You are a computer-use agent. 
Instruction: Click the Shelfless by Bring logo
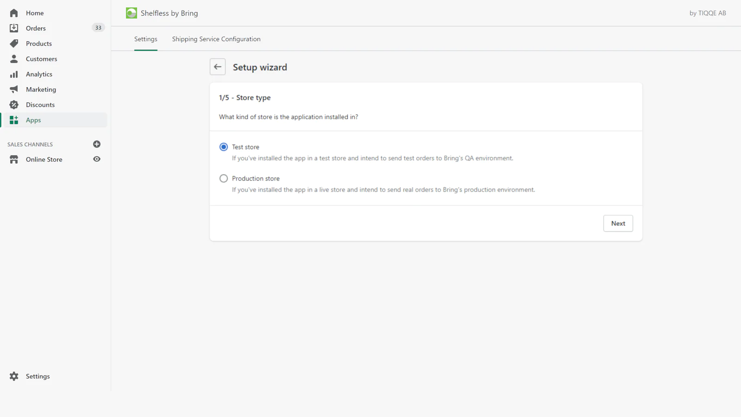(x=132, y=13)
